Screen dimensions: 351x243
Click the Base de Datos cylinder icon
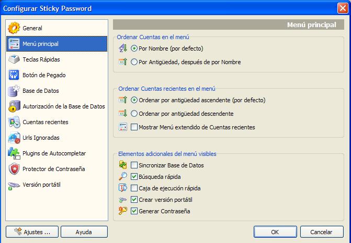[14, 91]
